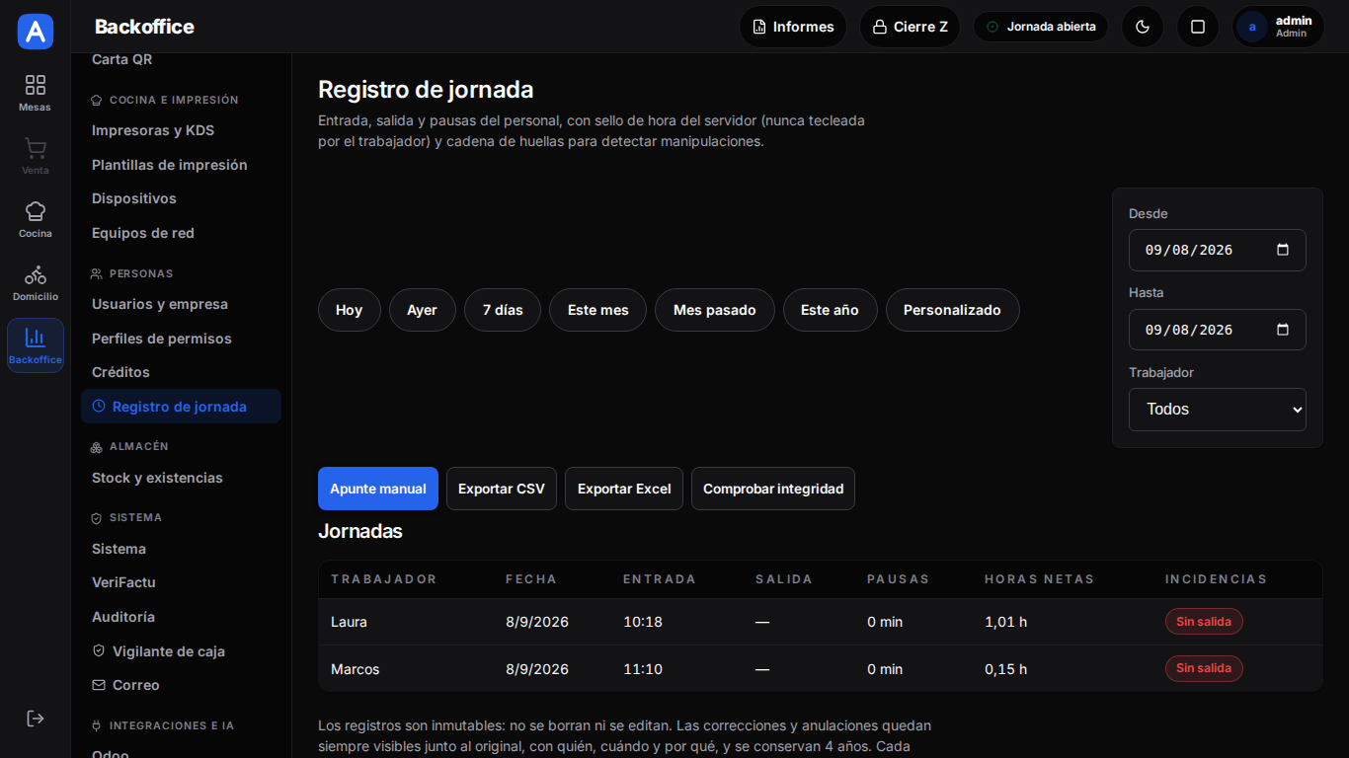Select the Ayer date range filter

[x=422, y=310]
